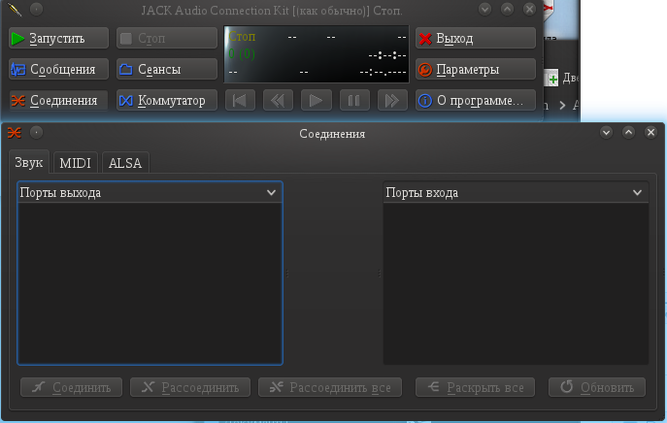Click the Рассоединить disconnect button

point(190,387)
